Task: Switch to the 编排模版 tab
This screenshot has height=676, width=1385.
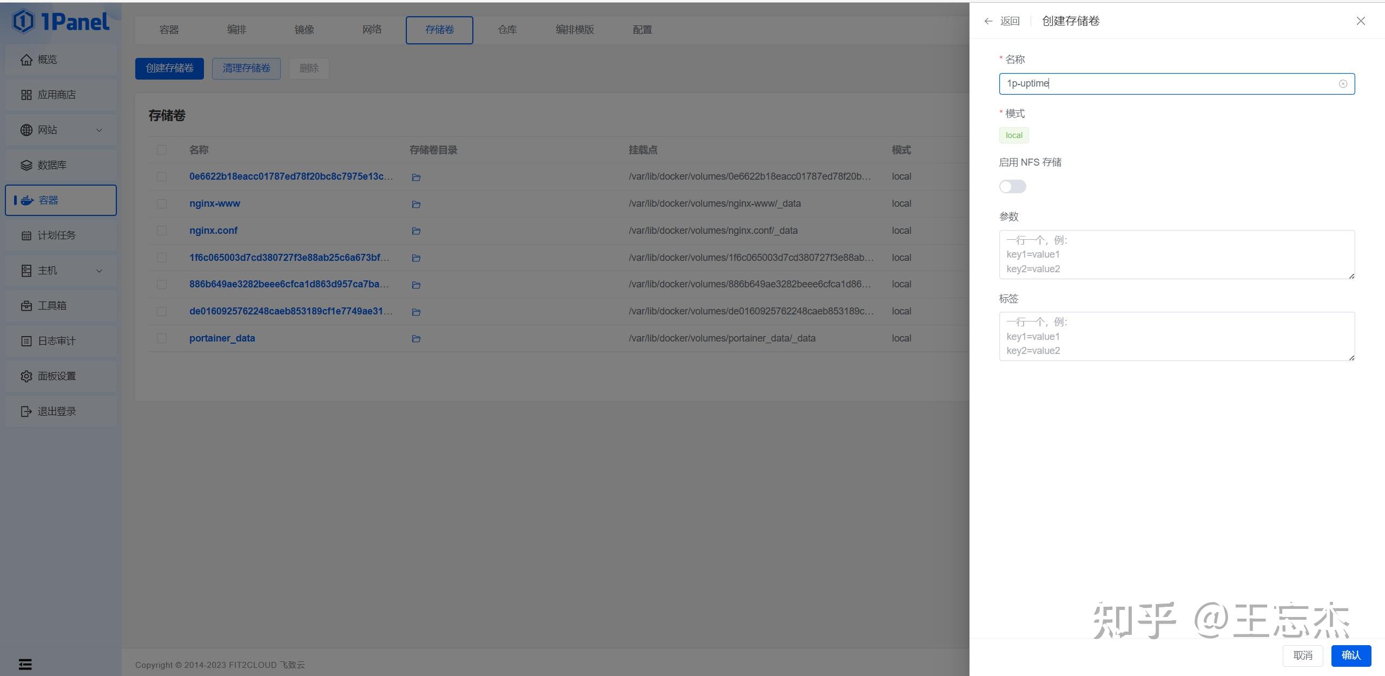Action: pos(575,30)
